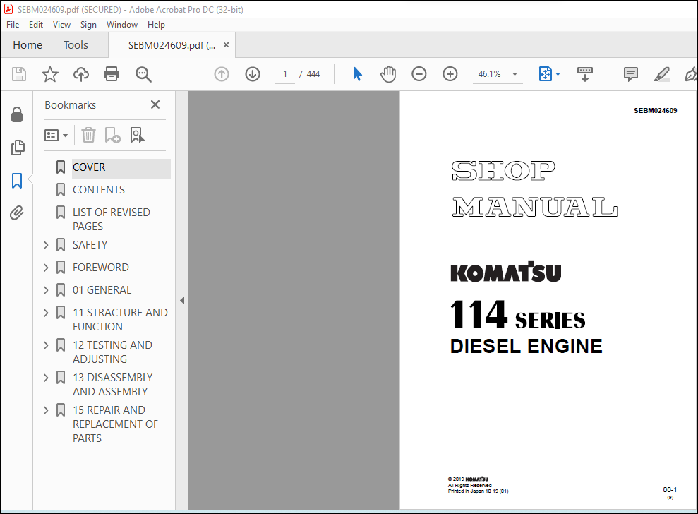Go to next page arrow

click(253, 74)
